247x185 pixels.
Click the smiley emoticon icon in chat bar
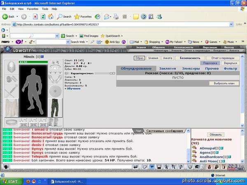pos(190,166)
